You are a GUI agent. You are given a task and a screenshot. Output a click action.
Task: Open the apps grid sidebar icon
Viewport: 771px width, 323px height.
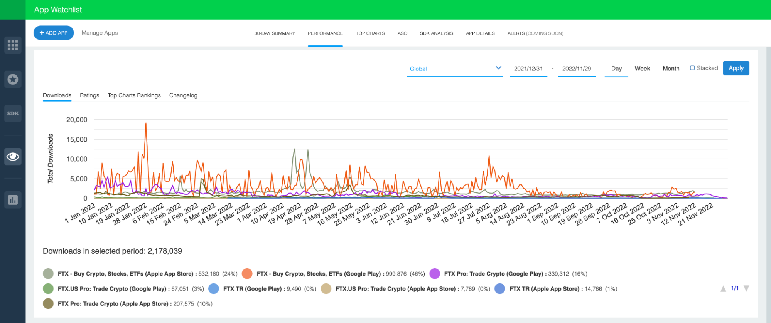13,45
